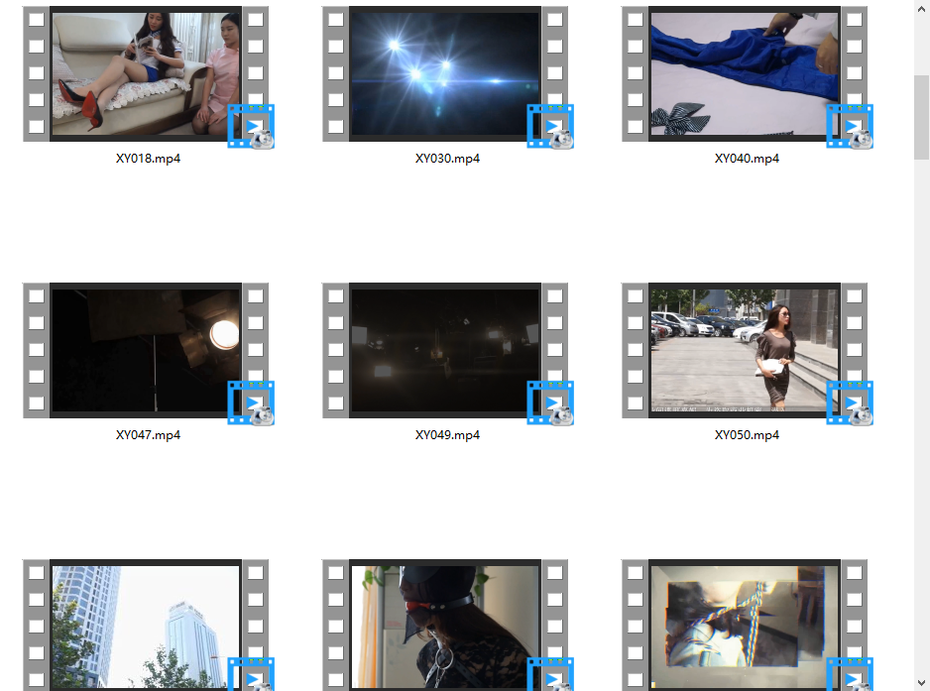
Task: Select the black mask video thumbnail
Action: [x=445, y=626]
